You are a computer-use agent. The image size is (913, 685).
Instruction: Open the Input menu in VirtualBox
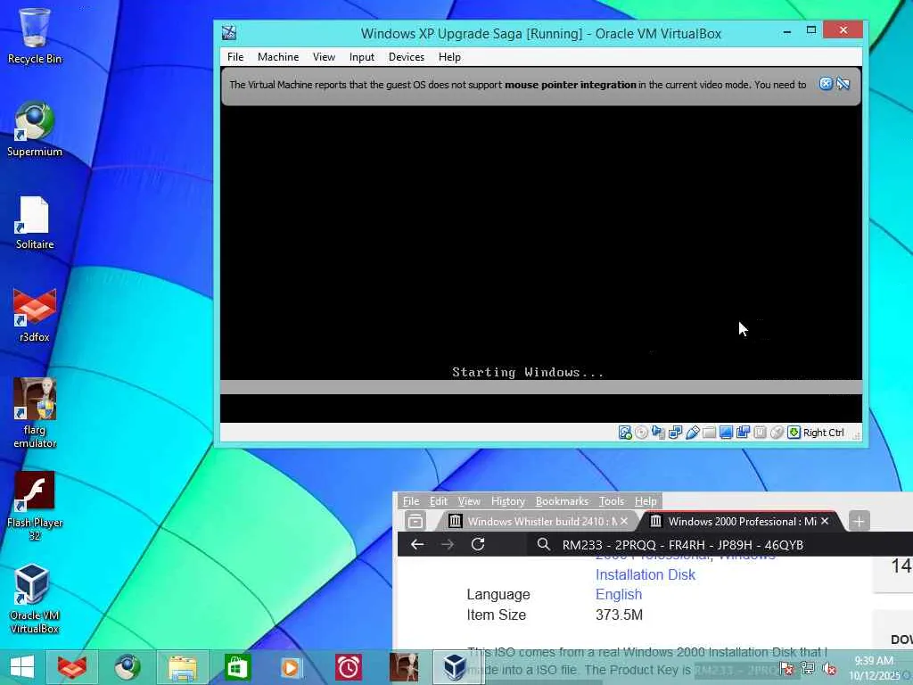click(362, 57)
